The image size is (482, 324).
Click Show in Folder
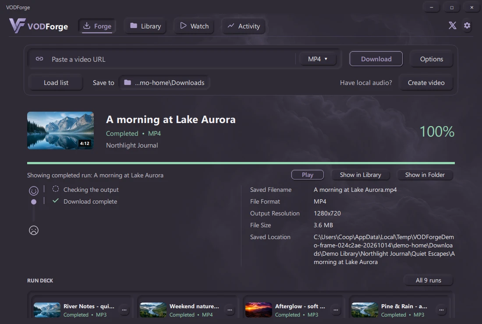(x=425, y=175)
